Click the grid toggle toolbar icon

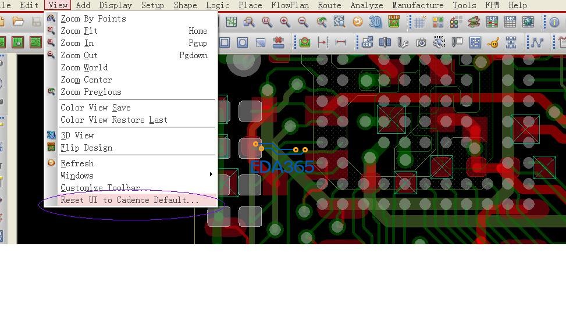pyautogui.click(x=419, y=22)
